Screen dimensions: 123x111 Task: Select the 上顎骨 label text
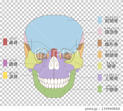[111, 78]
